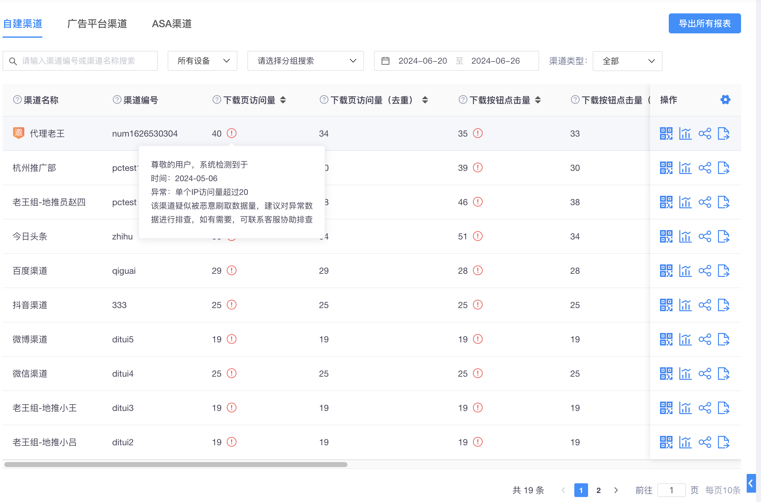Export report for 微信渠道

pyautogui.click(x=724, y=373)
